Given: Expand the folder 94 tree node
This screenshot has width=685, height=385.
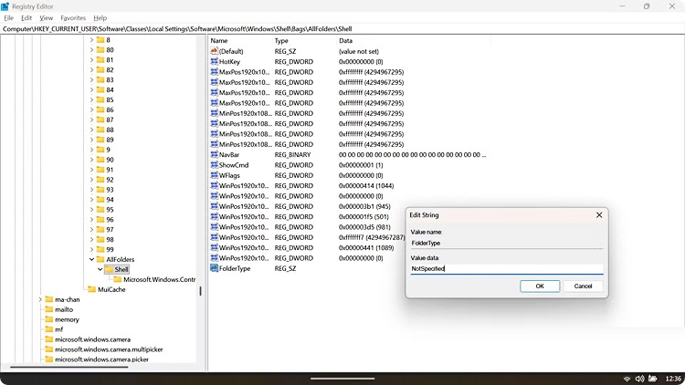Looking at the screenshot, I should click(x=91, y=200).
